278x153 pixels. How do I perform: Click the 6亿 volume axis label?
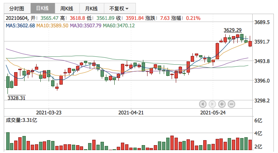(258, 121)
